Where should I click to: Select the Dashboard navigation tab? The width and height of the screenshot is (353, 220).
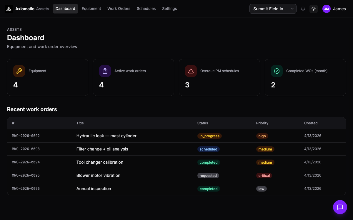[65, 9]
